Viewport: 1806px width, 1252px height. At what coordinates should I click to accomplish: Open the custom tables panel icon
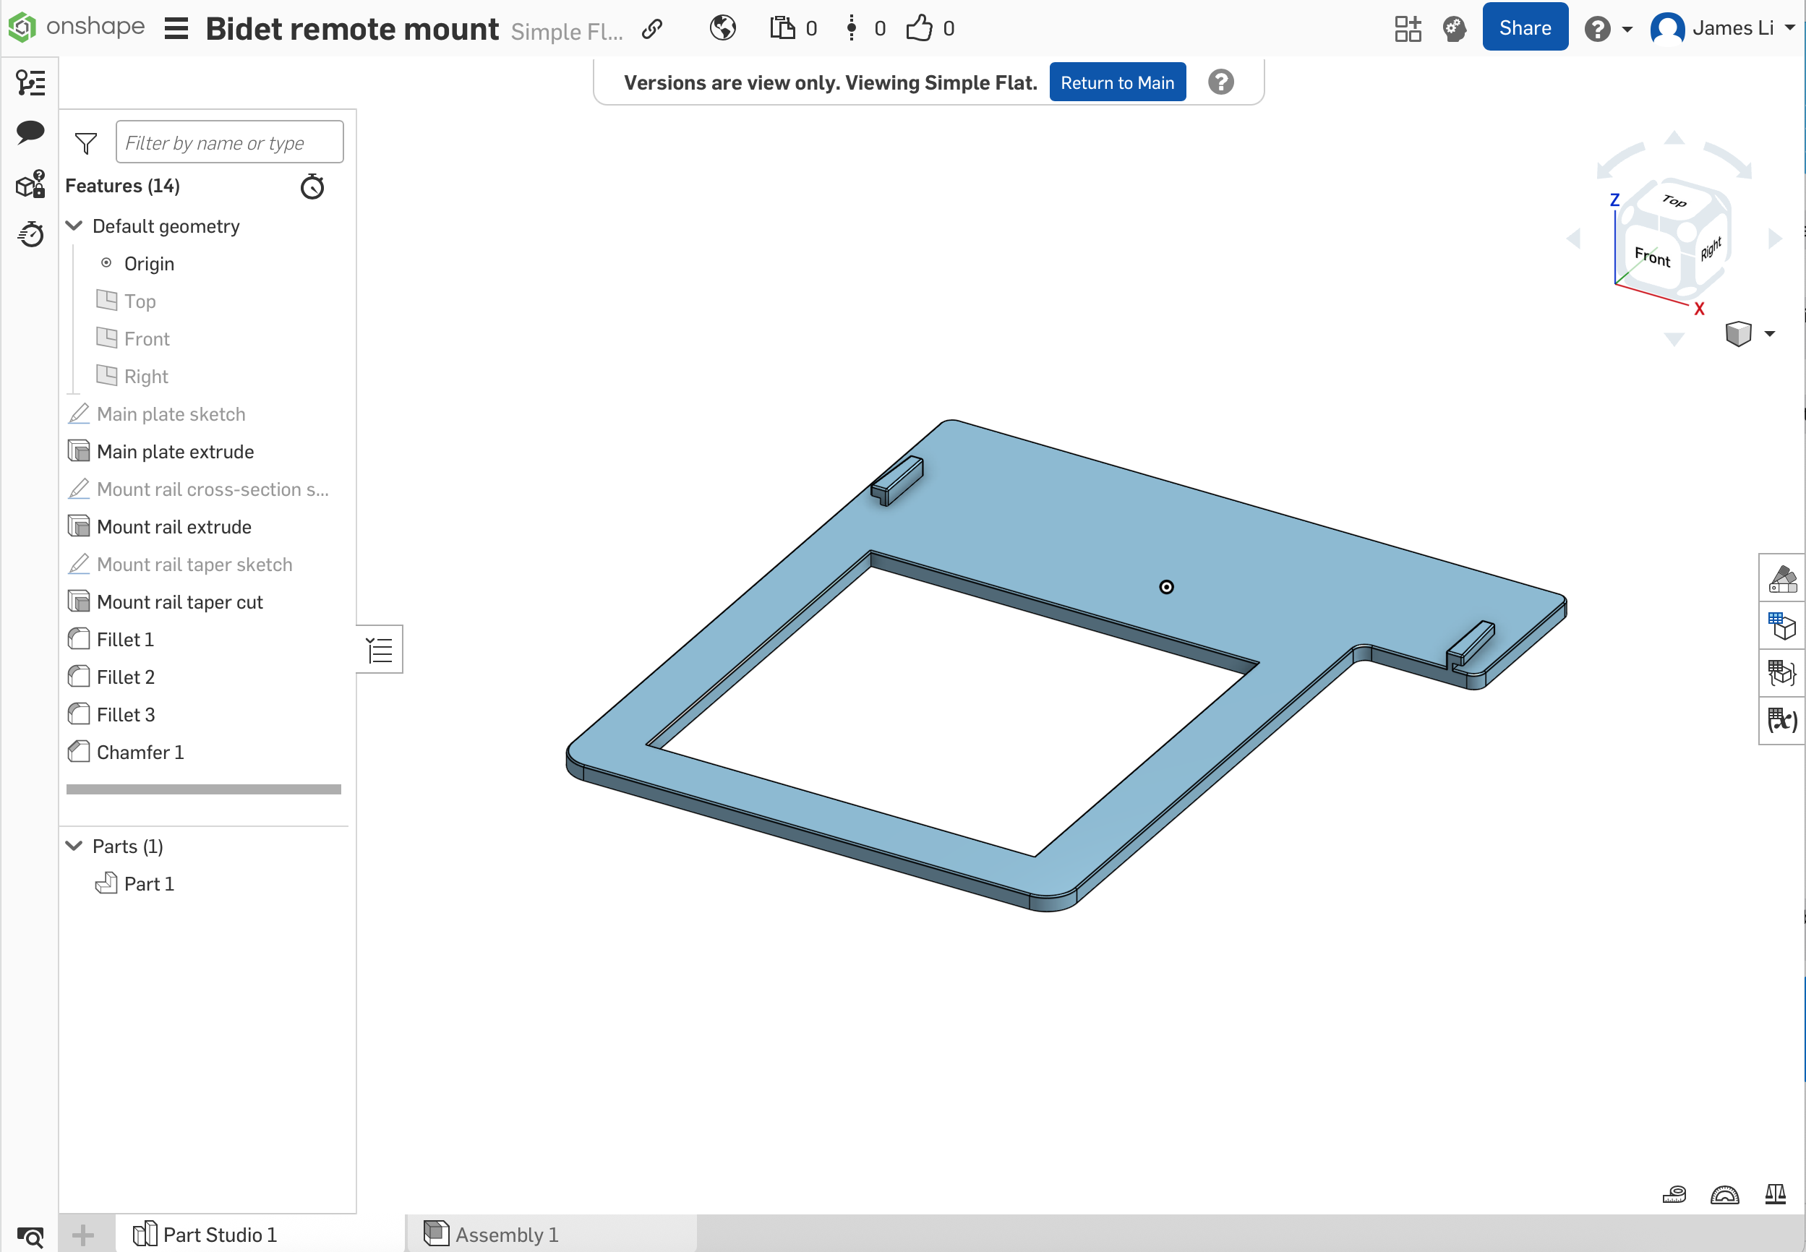pyautogui.click(x=1781, y=672)
